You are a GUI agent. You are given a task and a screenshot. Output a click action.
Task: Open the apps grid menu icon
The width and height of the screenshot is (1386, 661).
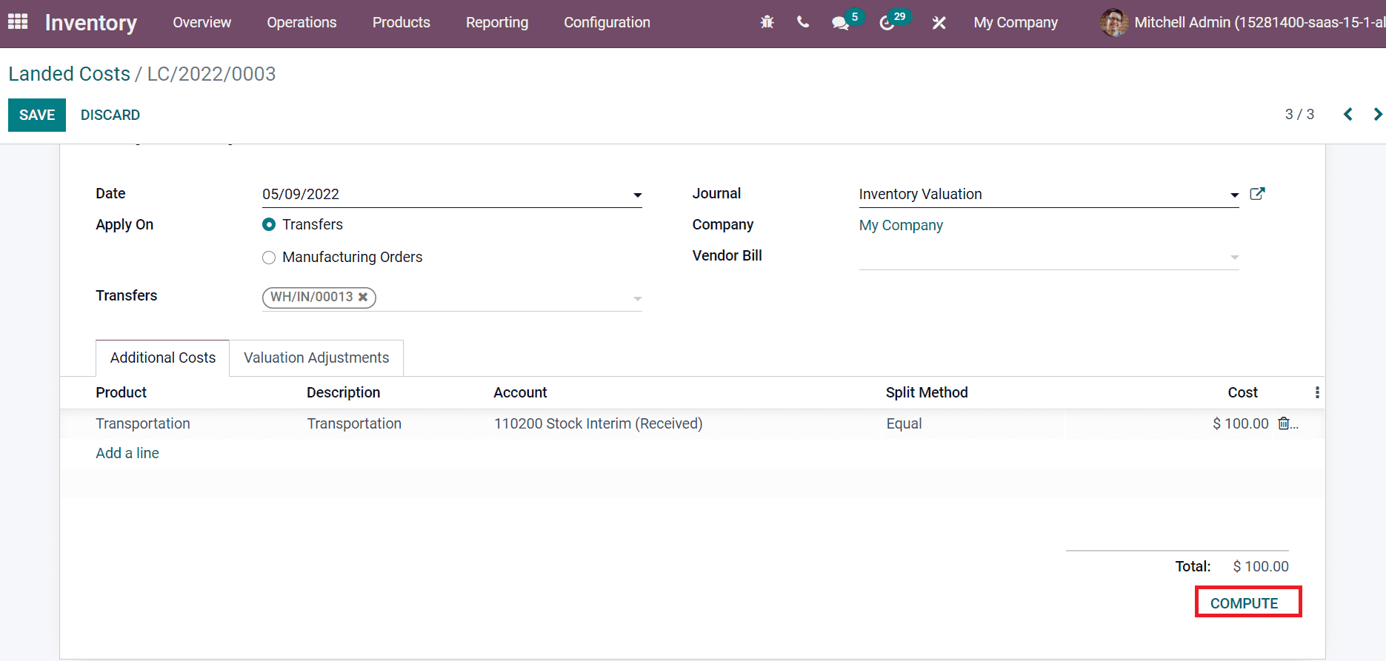pos(18,22)
